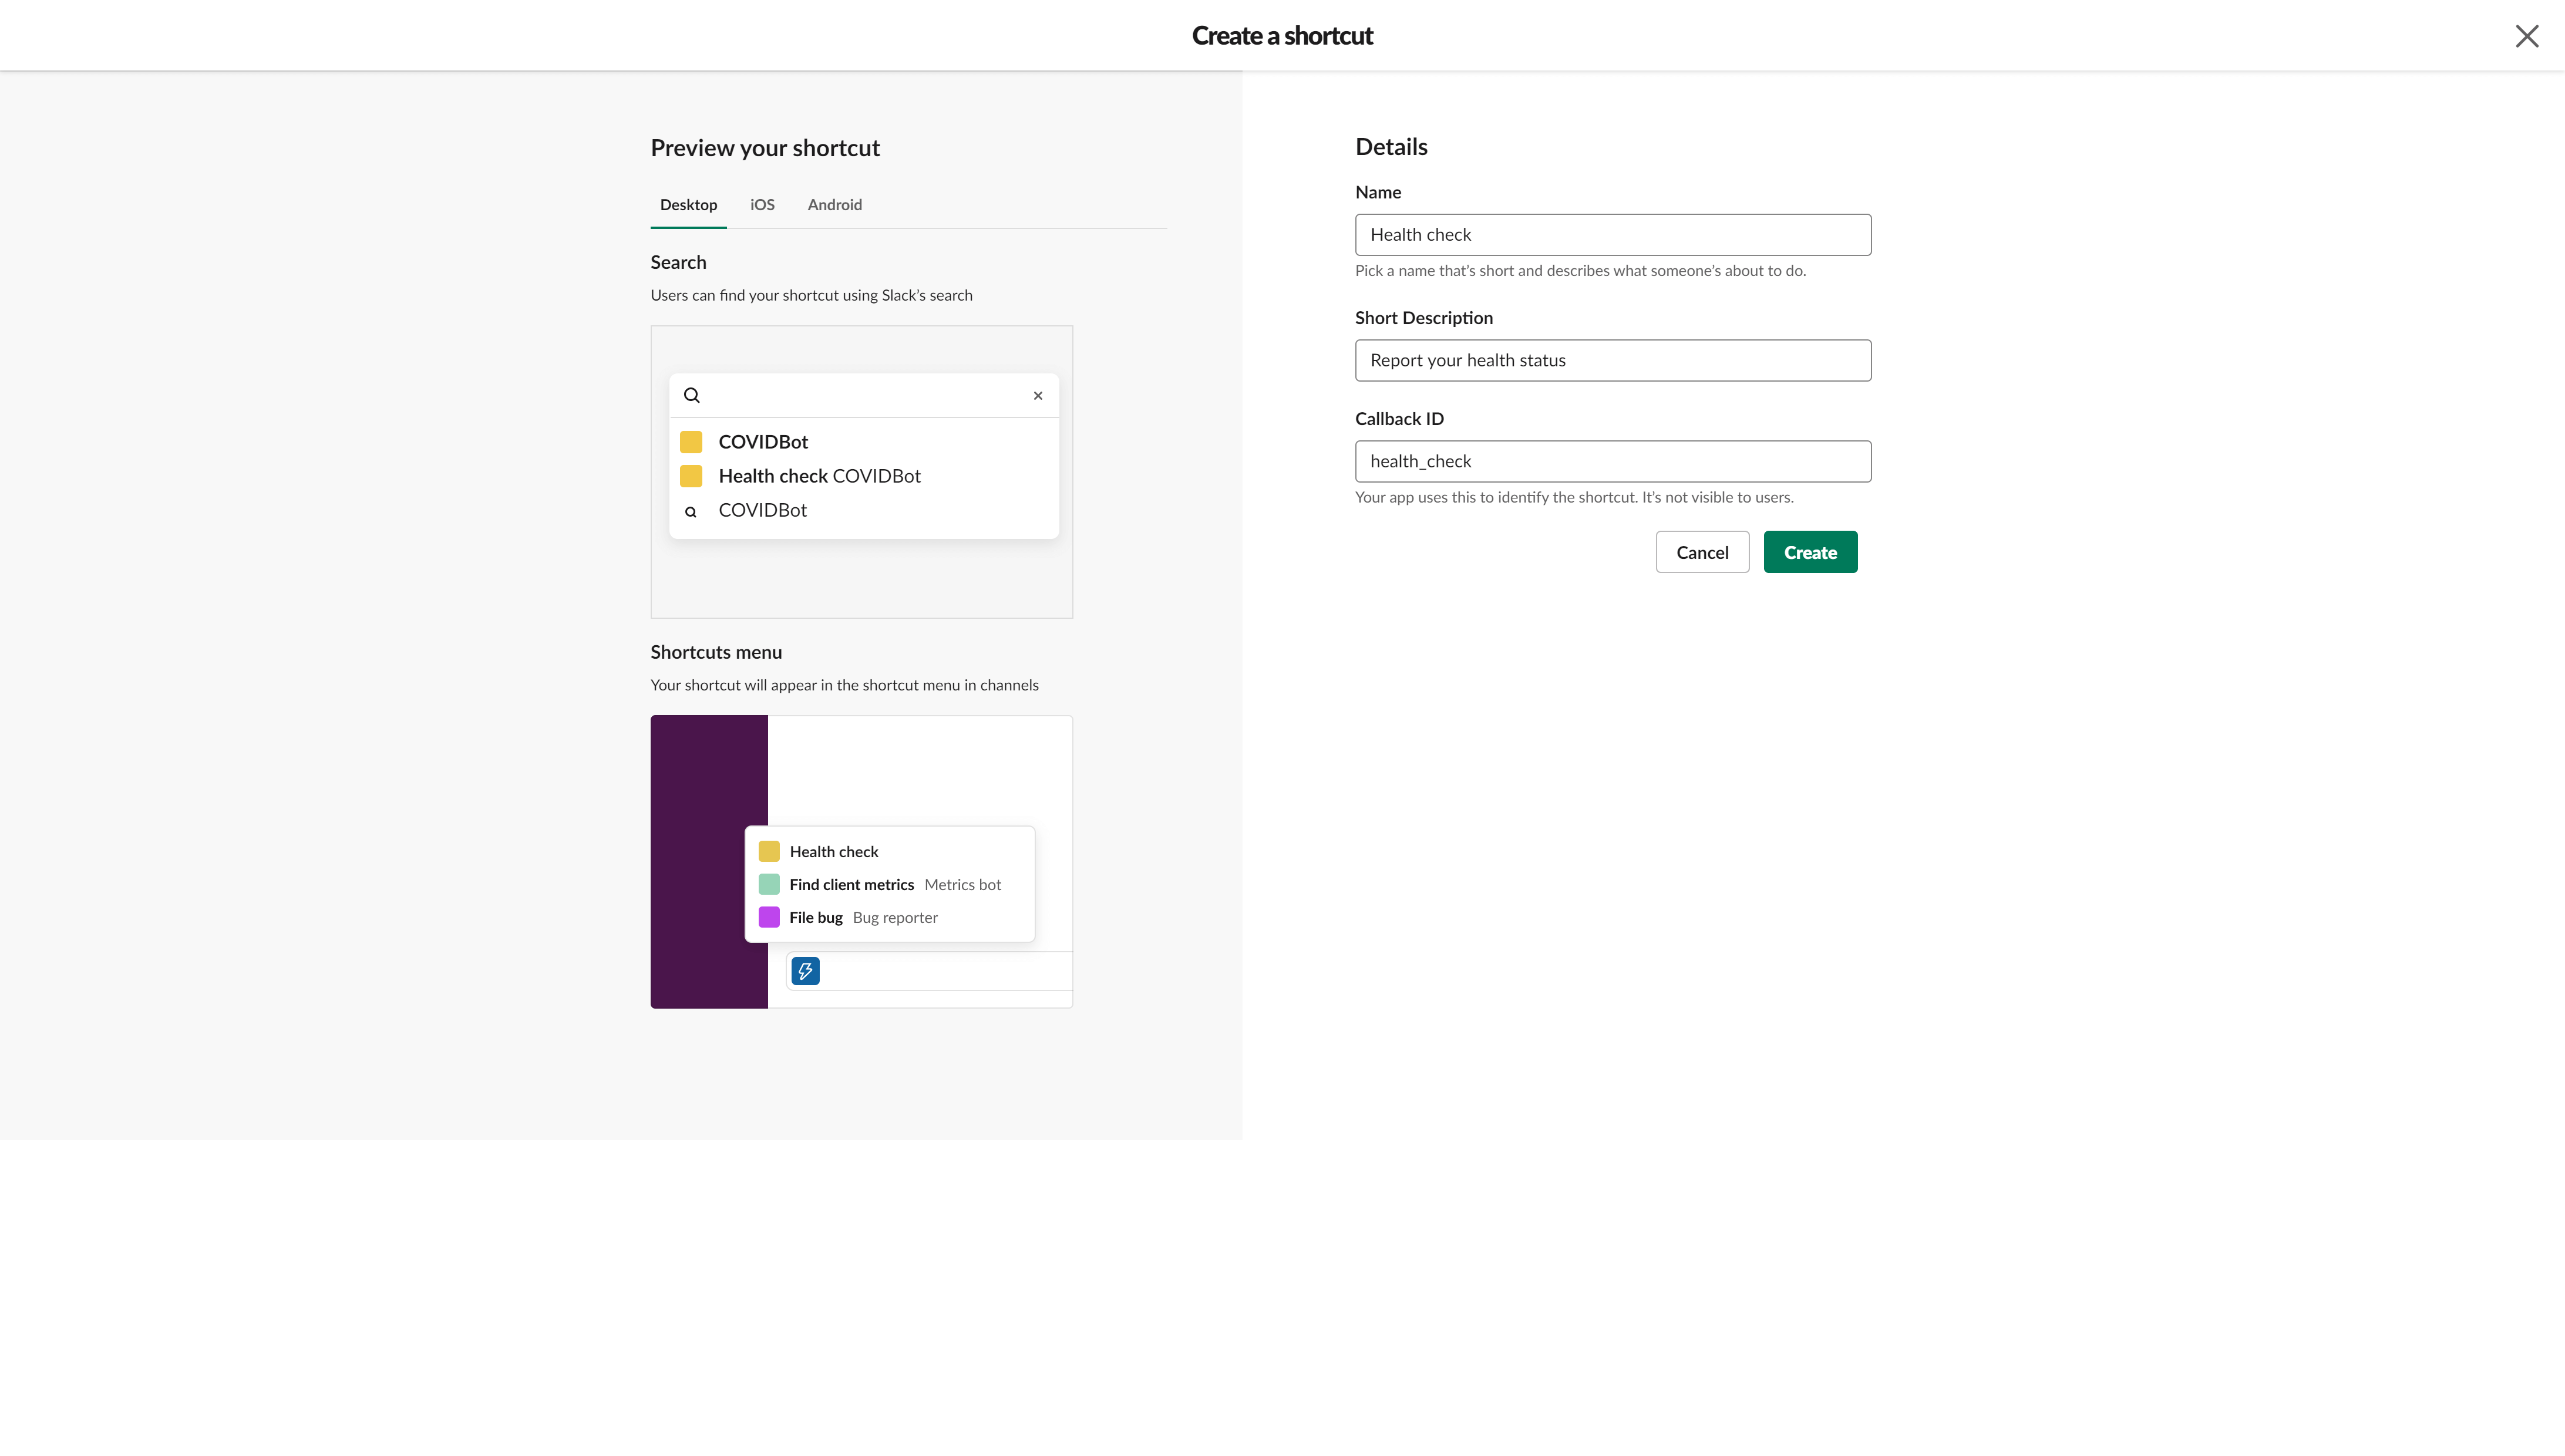Select the Short Description field
The image size is (2565, 1456).
(x=1612, y=360)
